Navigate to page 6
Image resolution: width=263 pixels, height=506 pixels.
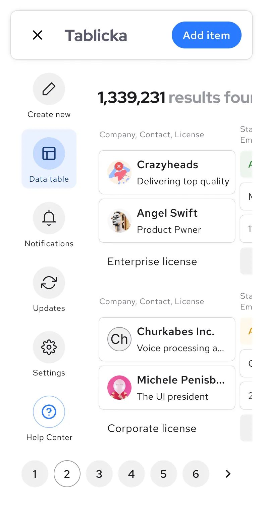pos(196,474)
